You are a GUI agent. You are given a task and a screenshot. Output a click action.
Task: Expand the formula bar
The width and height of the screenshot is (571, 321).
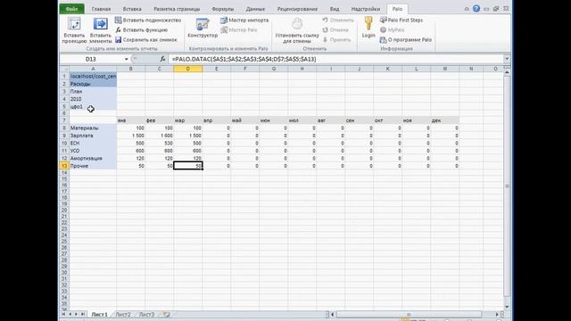click(507, 59)
